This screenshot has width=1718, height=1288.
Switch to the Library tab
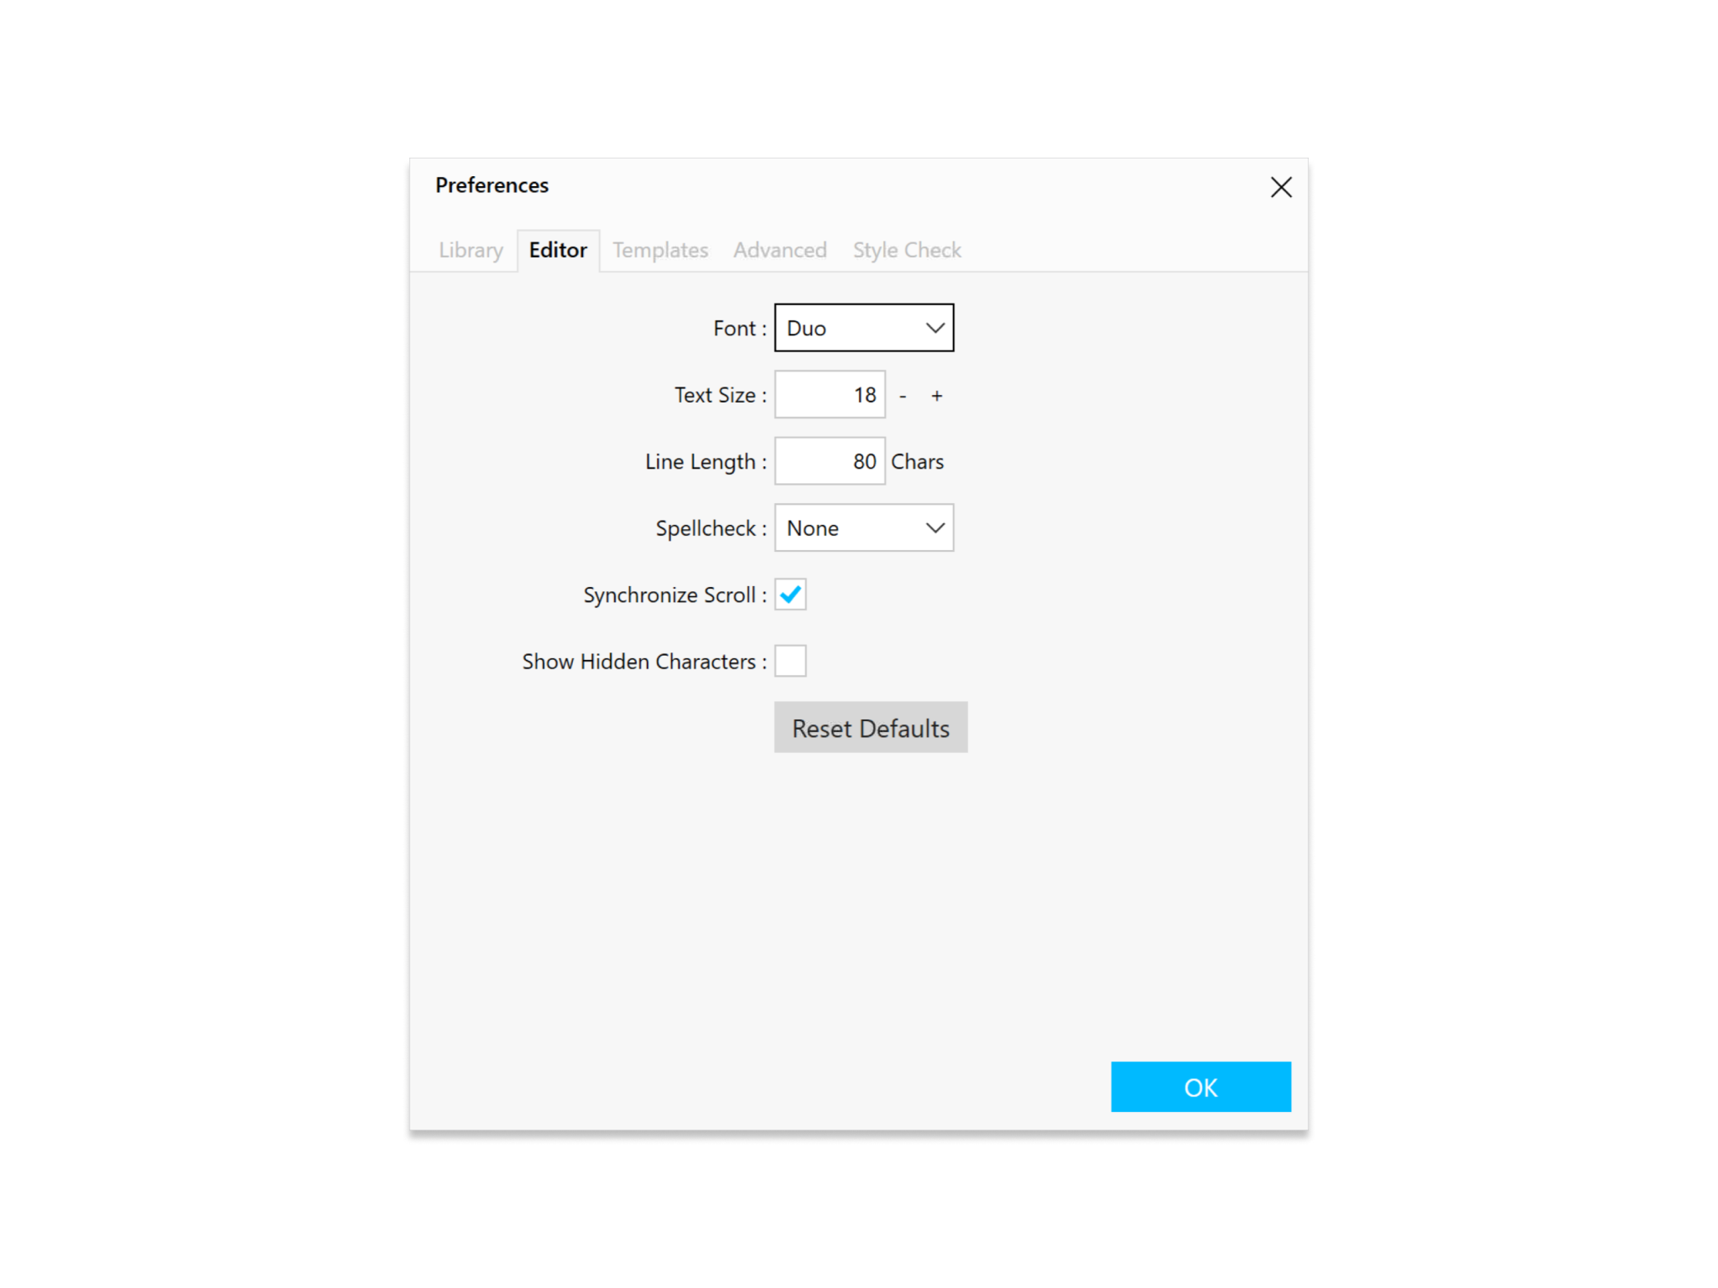coord(471,250)
